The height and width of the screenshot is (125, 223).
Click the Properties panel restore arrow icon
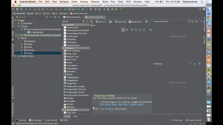(x=195, y=64)
